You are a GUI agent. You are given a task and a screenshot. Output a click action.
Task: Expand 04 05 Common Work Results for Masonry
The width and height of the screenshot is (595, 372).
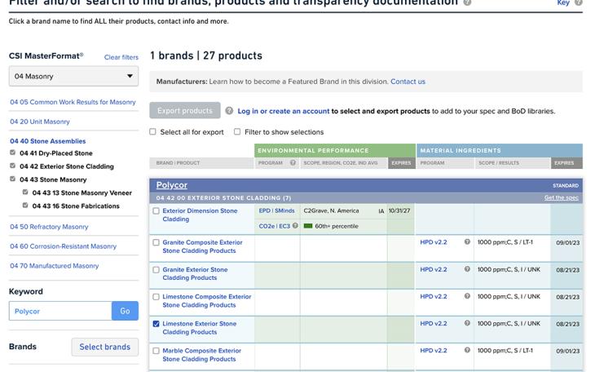click(x=73, y=102)
